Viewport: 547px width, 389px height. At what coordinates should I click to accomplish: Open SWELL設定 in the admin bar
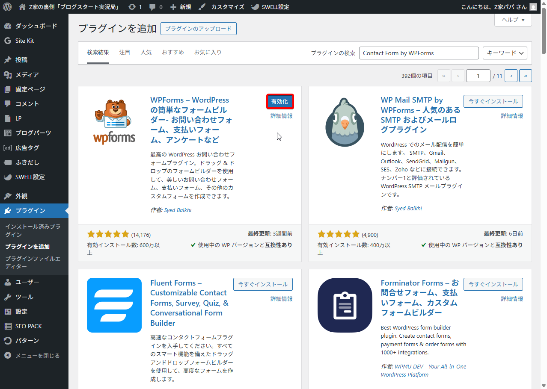pyautogui.click(x=270, y=7)
